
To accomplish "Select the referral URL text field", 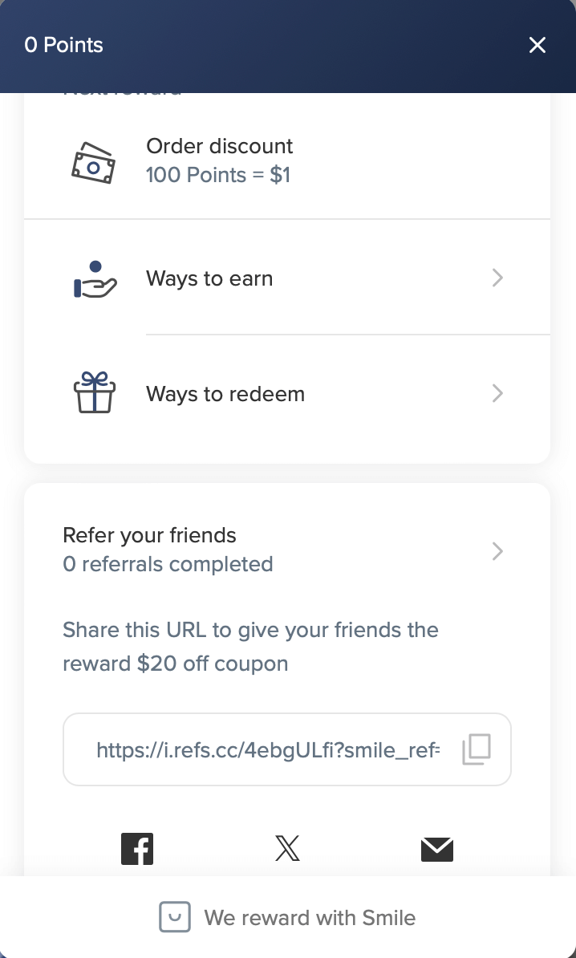I will point(268,750).
